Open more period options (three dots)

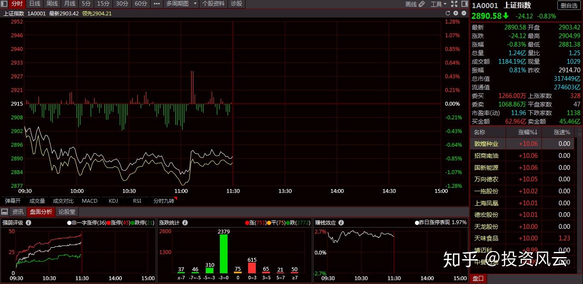(157, 4)
